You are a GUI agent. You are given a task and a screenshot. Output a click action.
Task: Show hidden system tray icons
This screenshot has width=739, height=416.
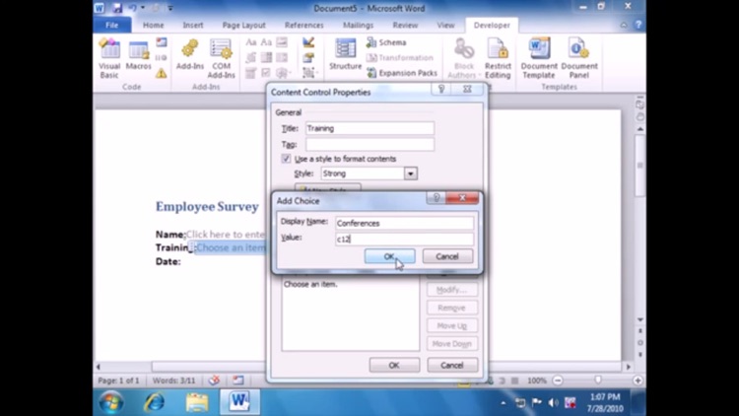coord(503,403)
